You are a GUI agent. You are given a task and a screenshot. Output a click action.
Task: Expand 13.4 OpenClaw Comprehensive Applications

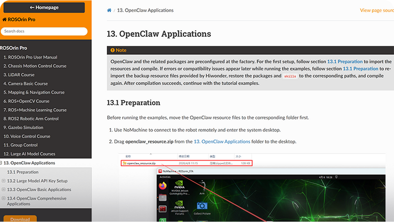click(x=3, y=198)
